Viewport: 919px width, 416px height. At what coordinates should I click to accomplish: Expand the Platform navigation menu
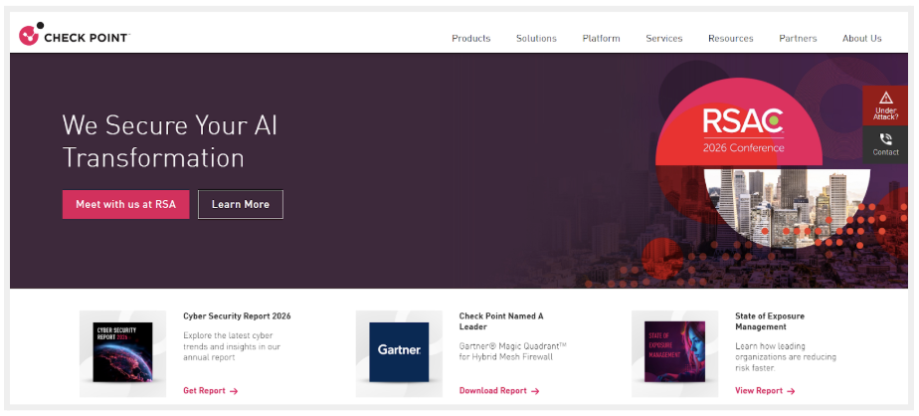click(601, 39)
